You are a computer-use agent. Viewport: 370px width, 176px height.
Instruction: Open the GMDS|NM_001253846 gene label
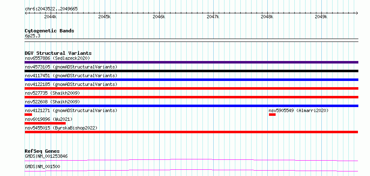point(46,156)
